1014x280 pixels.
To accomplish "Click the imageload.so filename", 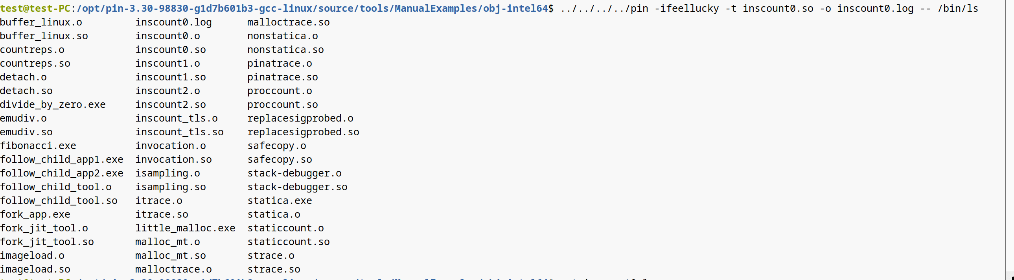I will (x=35, y=269).
